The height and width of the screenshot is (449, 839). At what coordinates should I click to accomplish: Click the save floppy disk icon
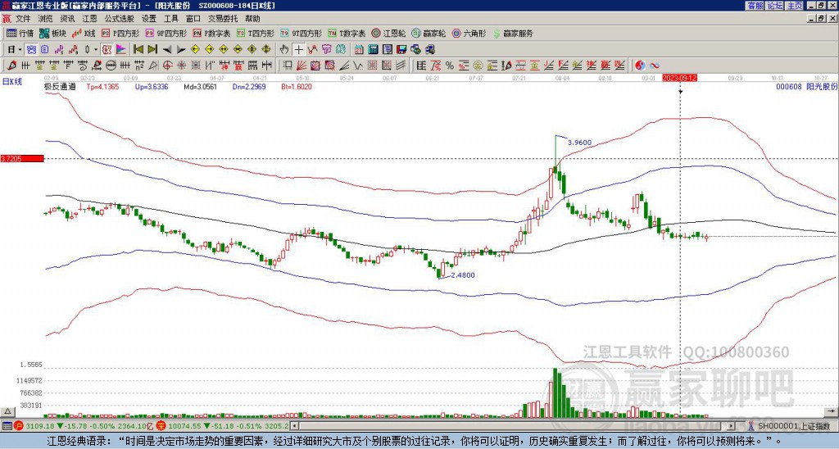pos(401,49)
